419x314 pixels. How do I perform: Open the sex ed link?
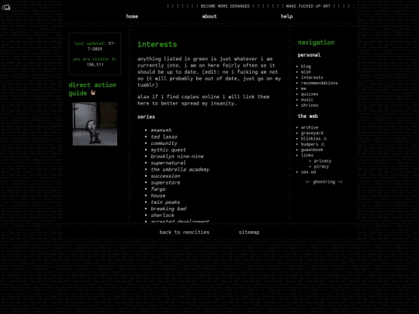pos(308,172)
